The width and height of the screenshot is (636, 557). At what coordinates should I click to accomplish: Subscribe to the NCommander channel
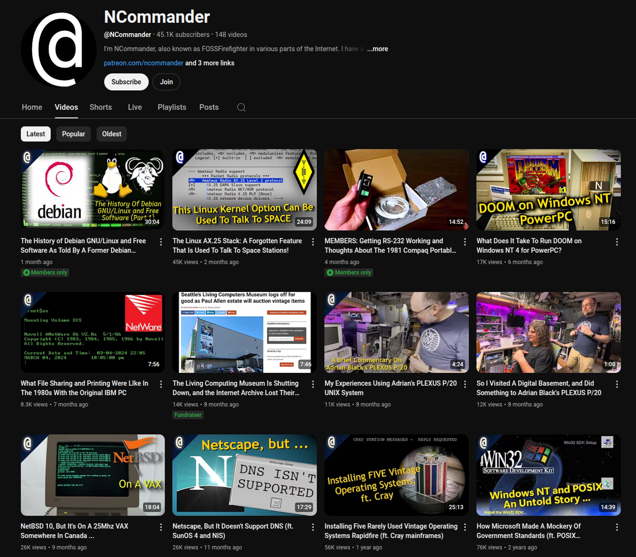pos(126,82)
